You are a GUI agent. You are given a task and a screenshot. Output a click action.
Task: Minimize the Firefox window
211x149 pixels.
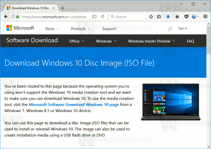click(x=181, y=4)
